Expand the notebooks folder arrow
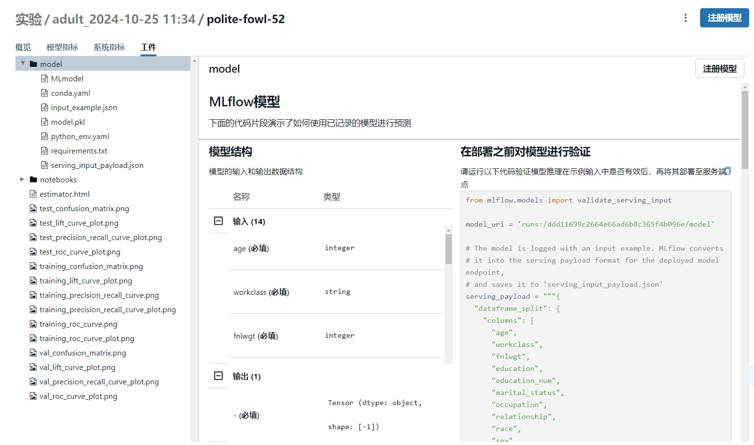The width and height of the screenshot is (754, 445). pos(22,179)
